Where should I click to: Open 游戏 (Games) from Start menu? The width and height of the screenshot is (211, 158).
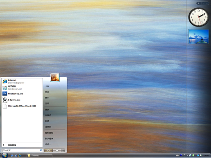click(x=47, y=104)
